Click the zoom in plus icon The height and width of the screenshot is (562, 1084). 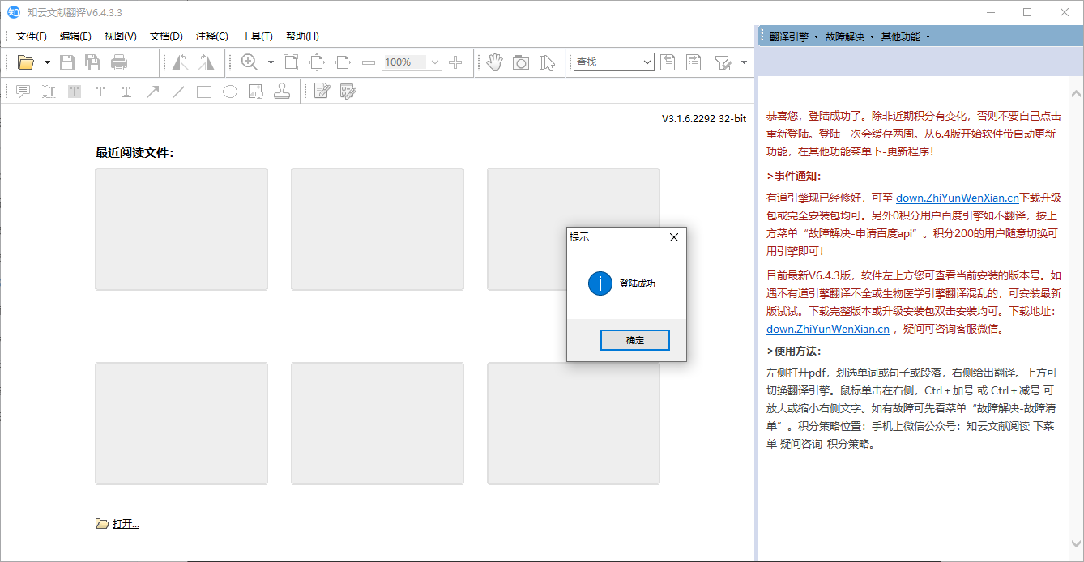tap(455, 62)
